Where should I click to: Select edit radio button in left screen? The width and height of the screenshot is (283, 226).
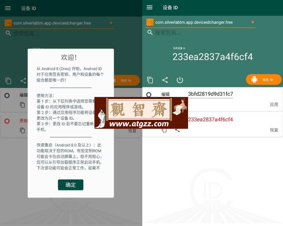coord(7,95)
